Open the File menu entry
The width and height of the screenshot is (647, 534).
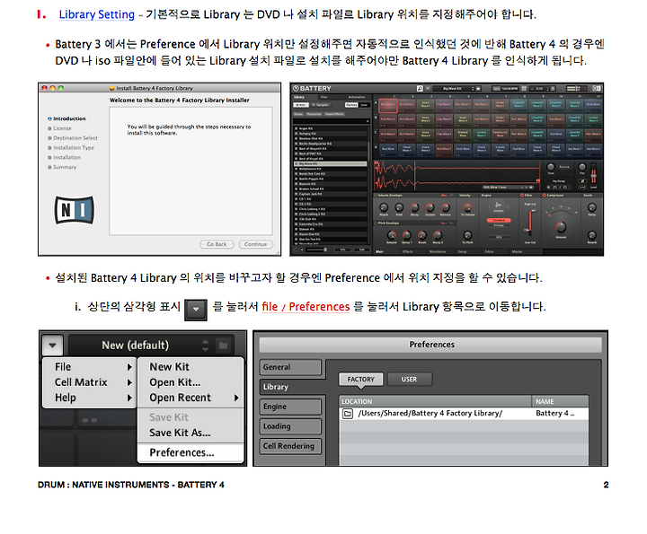(89, 367)
